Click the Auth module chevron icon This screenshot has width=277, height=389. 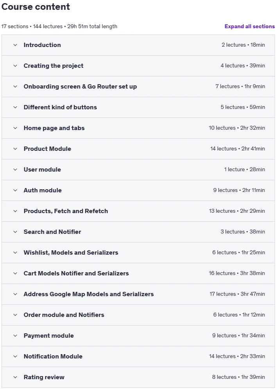[15, 190]
